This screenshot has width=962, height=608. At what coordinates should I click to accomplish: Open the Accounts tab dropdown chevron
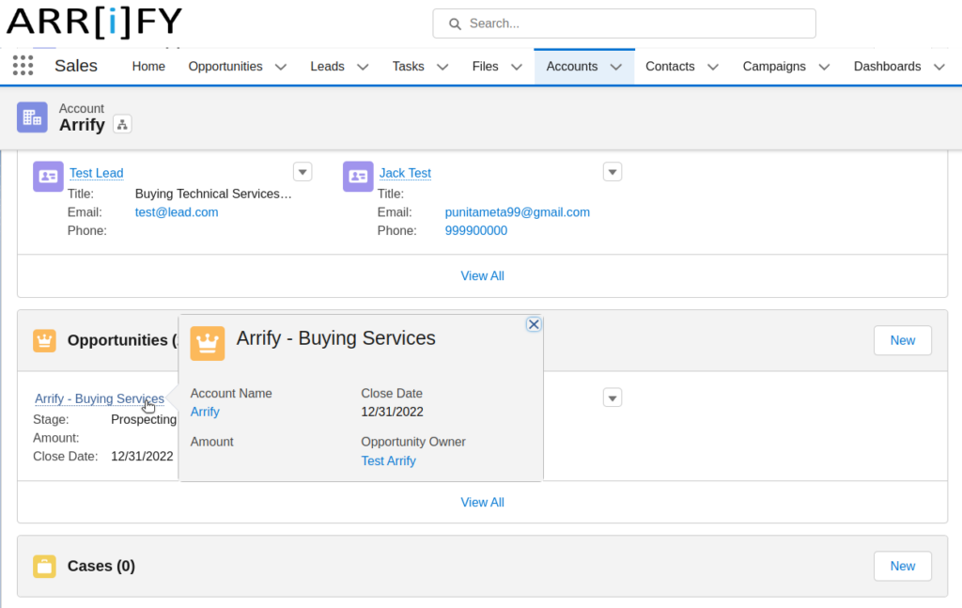point(616,66)
